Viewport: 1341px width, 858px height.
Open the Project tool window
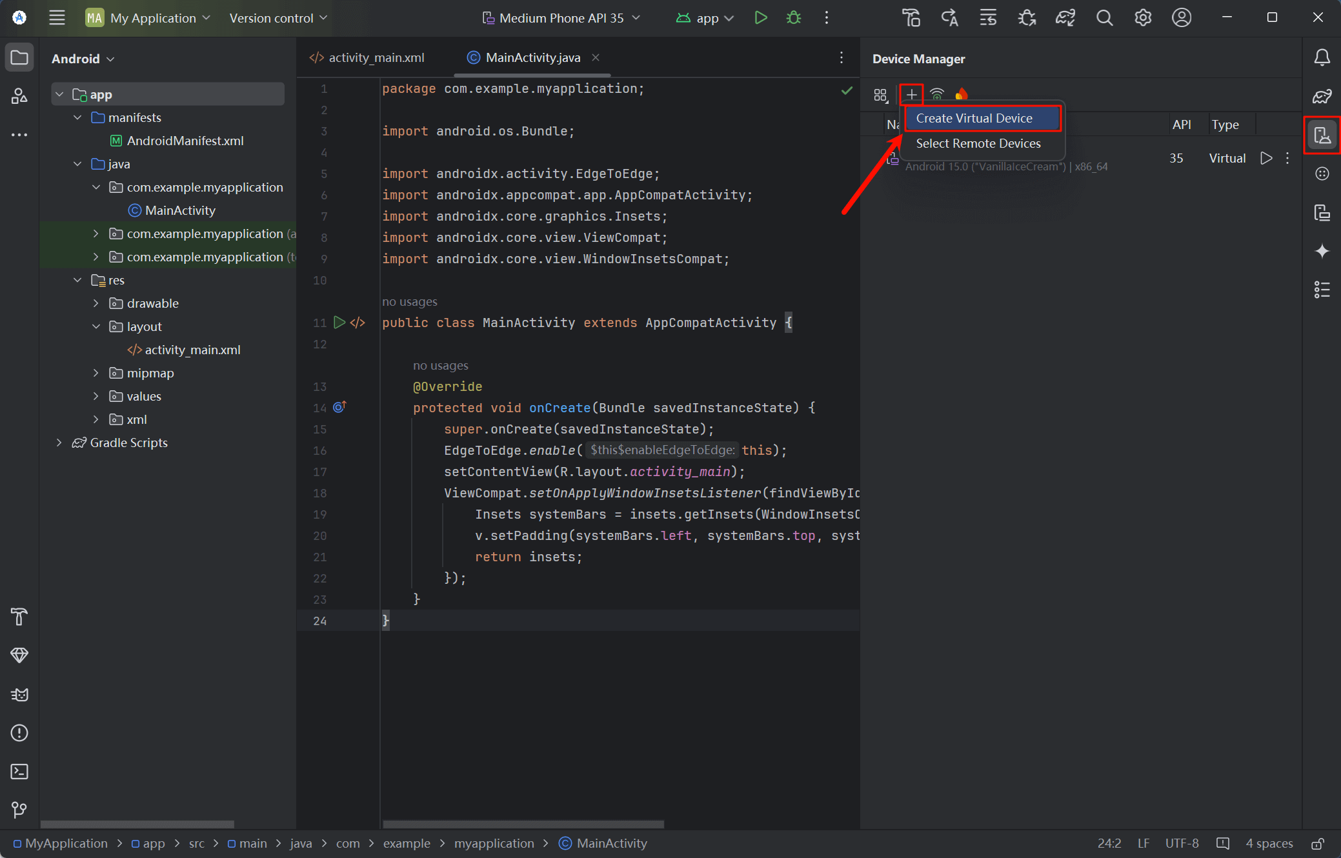pyautogui.click(x=19, y=58)
